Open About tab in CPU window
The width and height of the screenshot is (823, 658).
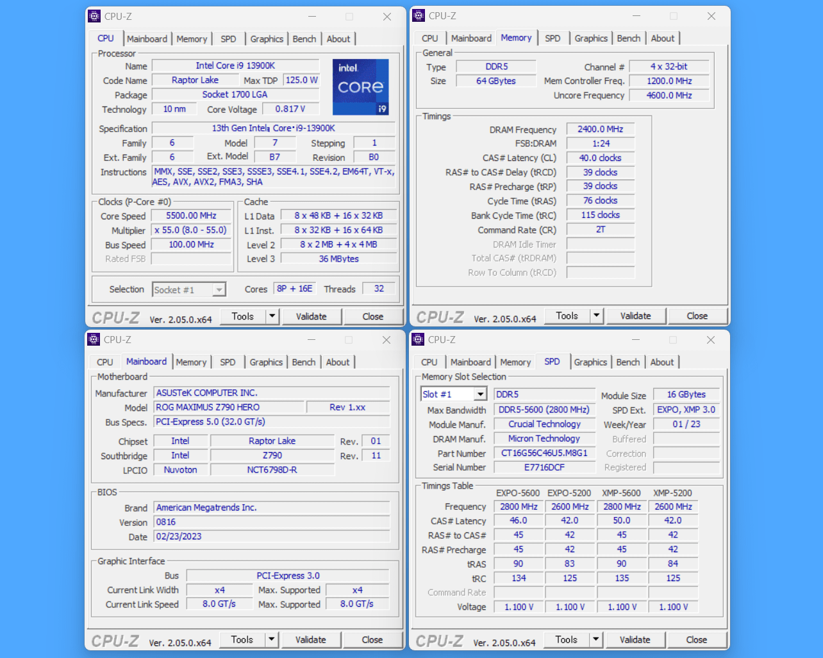click(338, 39)
